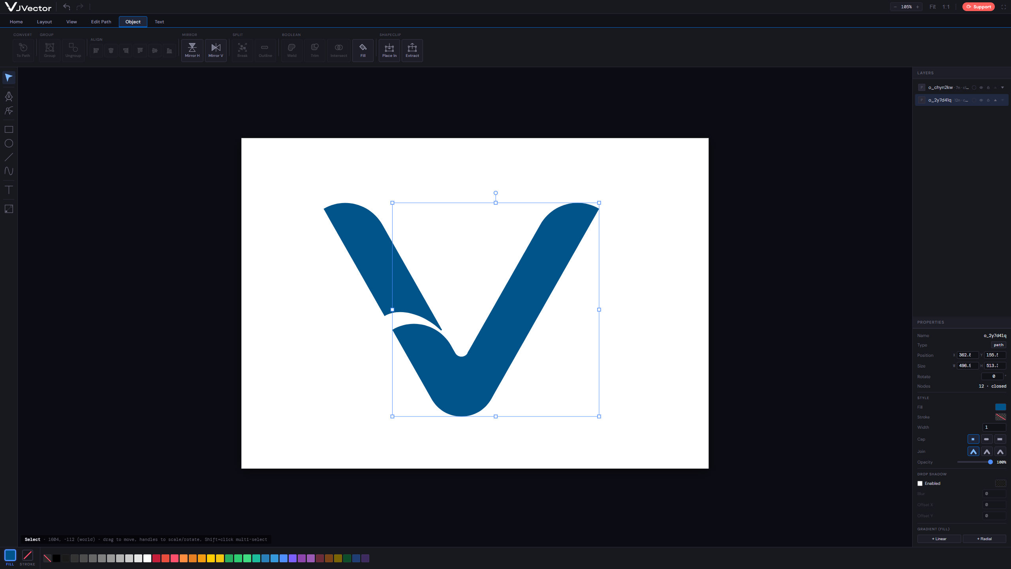
Task: Click the stroke Width input field
Action: [x=994, y=427]
